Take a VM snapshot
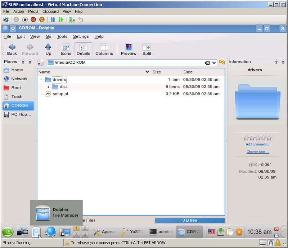Image resolution: width=288 pixels, height=248 pixels. click(72, 19)
